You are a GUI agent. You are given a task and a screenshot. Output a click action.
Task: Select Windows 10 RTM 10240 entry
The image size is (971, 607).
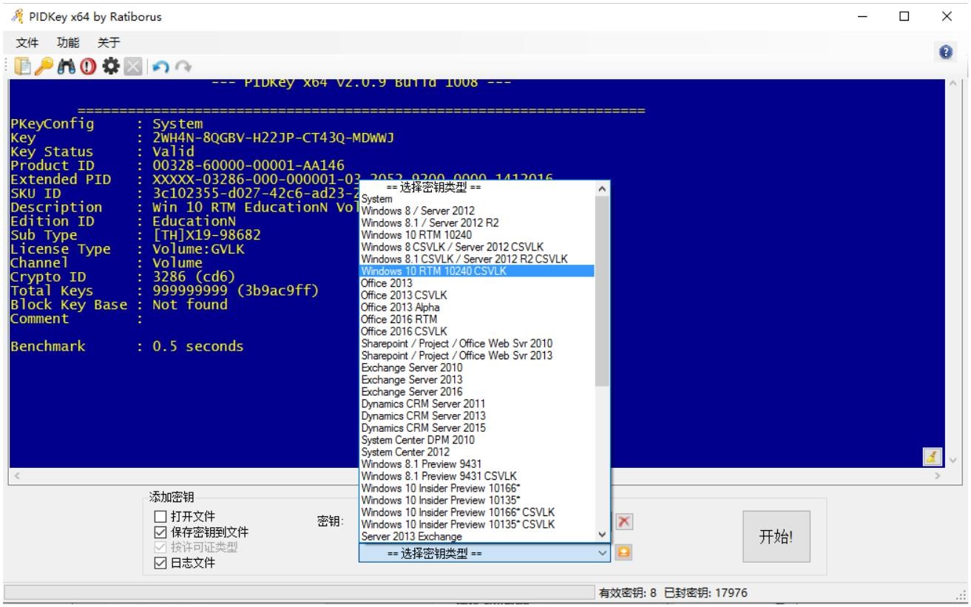pyautogui.click(x=477, y=235)
